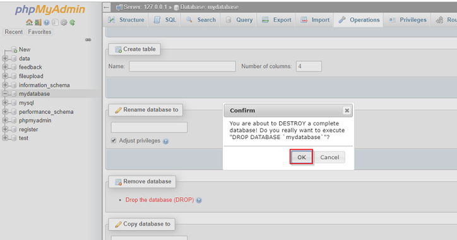The image size is (457, 240).
Task: Select the feedback database entry
Action: [30, 67]
